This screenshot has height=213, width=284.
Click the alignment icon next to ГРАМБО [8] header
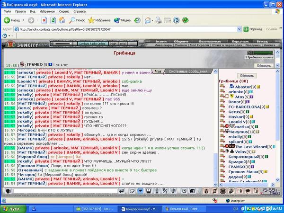point(22,64)
